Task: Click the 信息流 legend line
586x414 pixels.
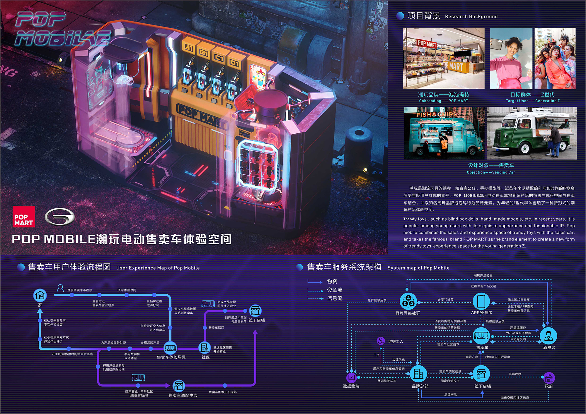Action: tap(315, 298)
